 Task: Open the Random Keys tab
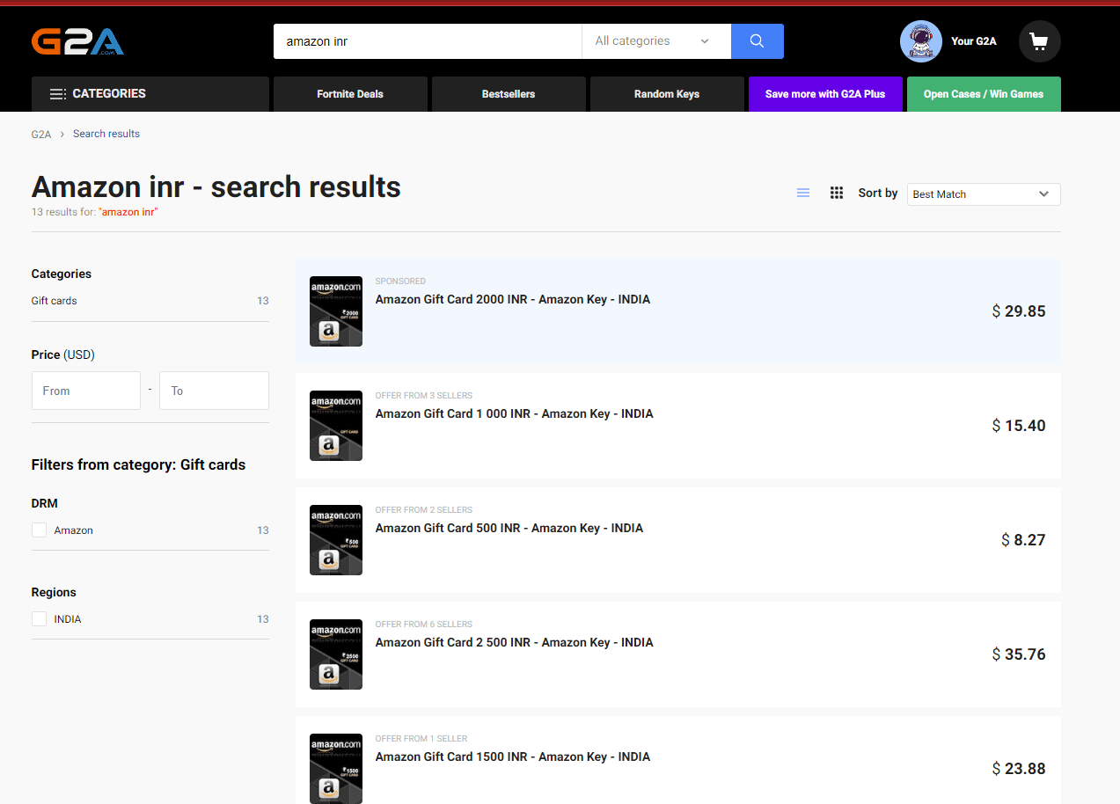[667, 94]
